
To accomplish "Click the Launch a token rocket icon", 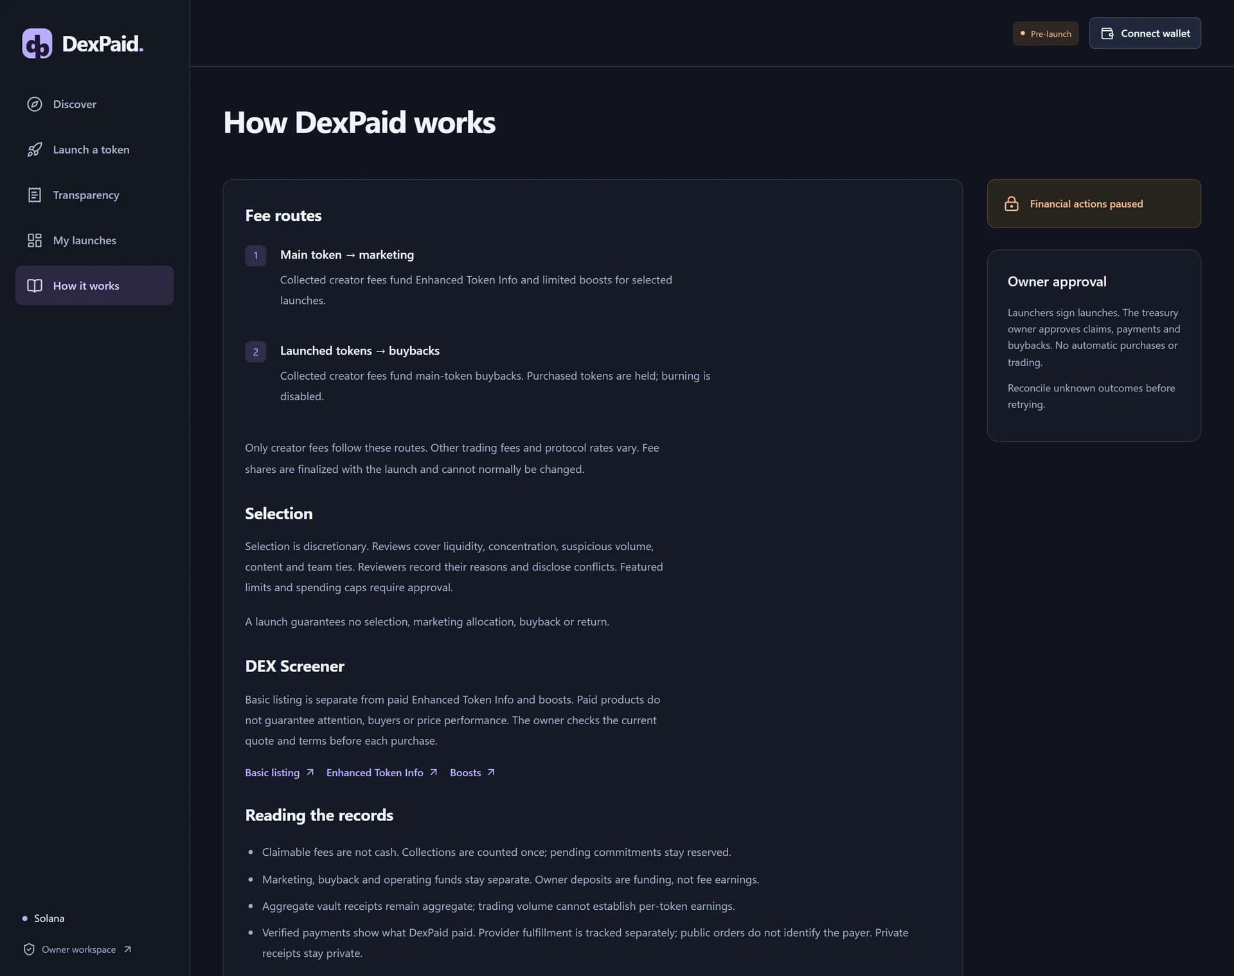I will point(35,150).
